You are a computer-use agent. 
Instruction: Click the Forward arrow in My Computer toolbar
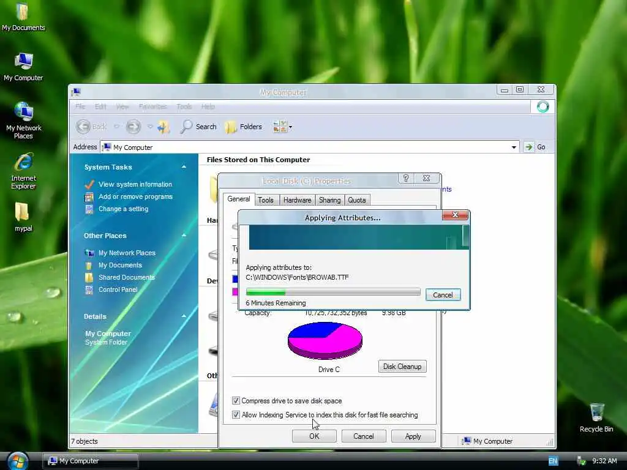coord(133,127)
